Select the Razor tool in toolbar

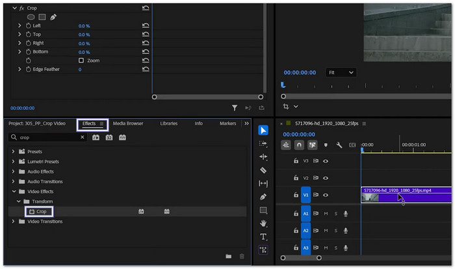click(263, 170)
